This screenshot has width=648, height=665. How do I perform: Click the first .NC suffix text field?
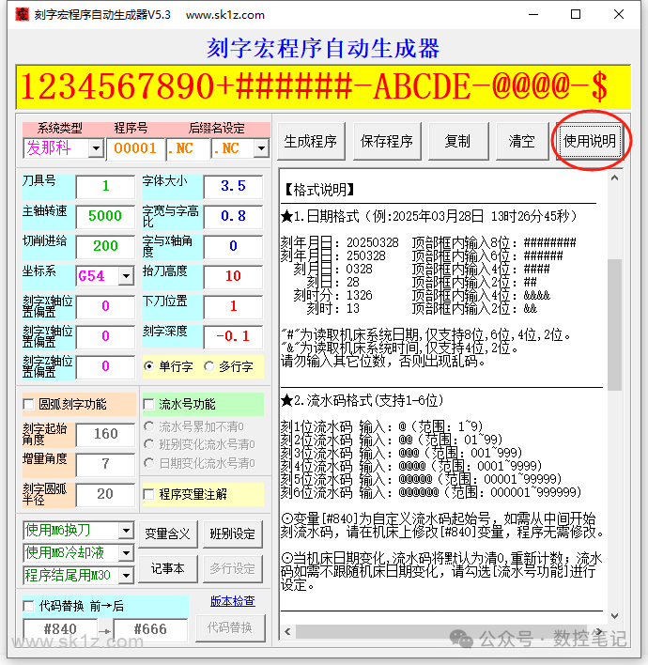pyautogui.click(x=188, y=148)
